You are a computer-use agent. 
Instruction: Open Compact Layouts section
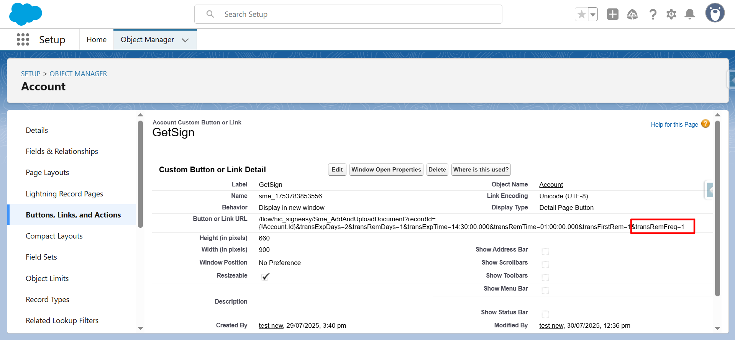[54, 236]
